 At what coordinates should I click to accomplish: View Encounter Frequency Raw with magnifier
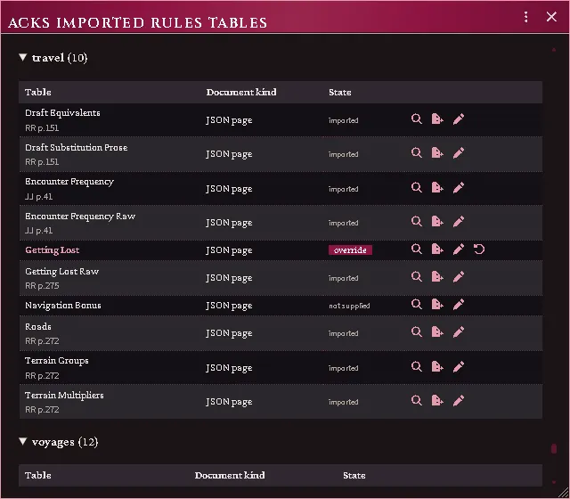pyautogui.click(x=417, y=222)
